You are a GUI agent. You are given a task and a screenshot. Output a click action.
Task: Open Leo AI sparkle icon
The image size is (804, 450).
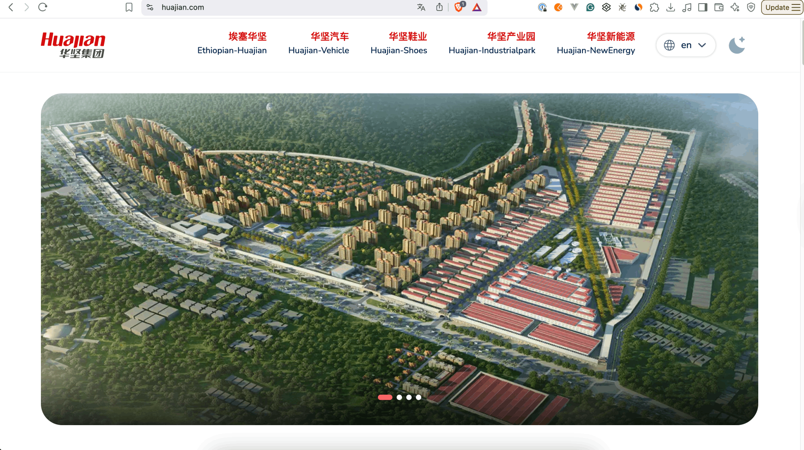click(x=735, y=7)
